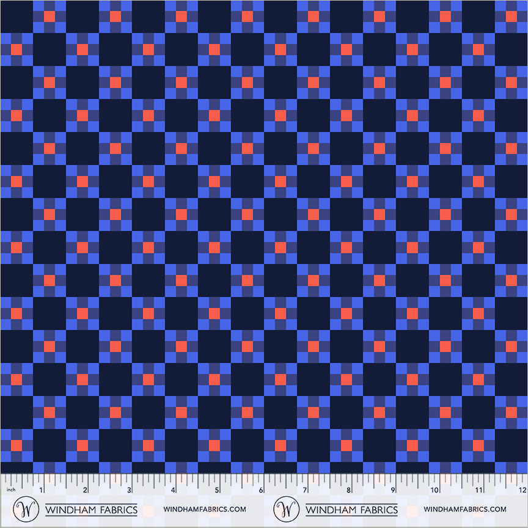Pick the 9 inch ruler marking

[392, 490]
